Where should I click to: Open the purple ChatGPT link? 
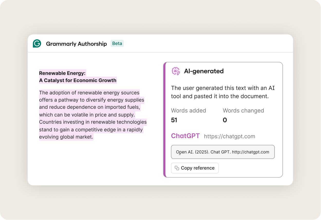tap(185, 136)
